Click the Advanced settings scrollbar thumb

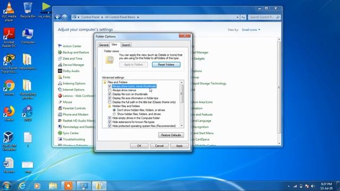[x=182, y=93]
